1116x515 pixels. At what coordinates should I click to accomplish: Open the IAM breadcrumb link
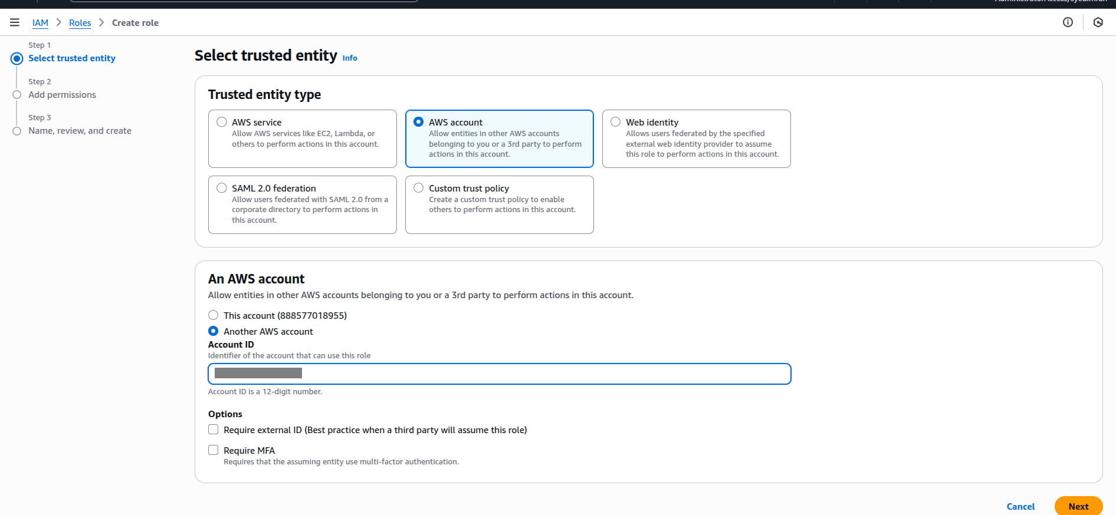(40, 23)
